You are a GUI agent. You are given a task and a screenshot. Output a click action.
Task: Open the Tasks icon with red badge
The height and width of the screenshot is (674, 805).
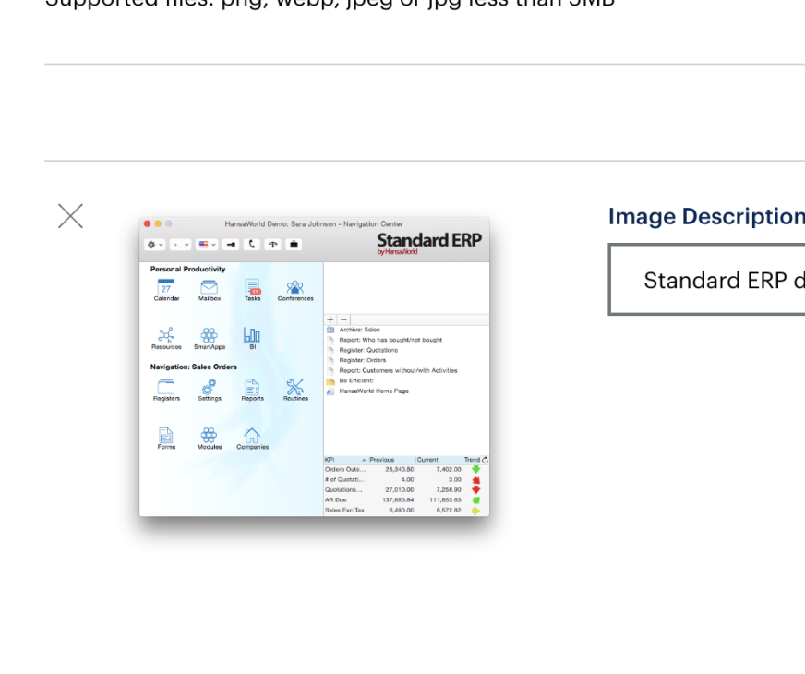(x=253, y=289)
